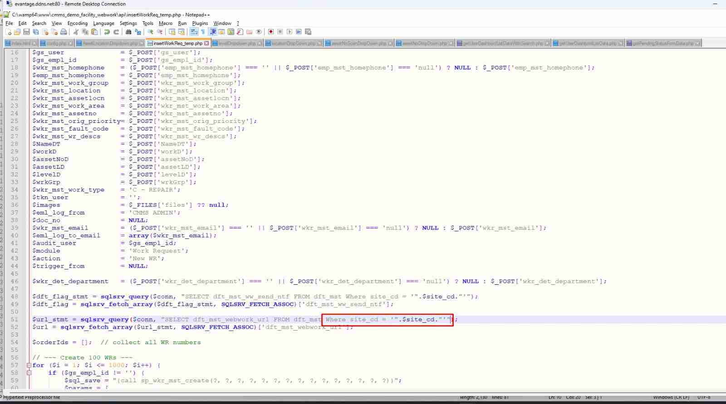Click line number 51 in the margin
Viewport: 726px width, 404px height.
pyautogui.click(x=15, y=319)
